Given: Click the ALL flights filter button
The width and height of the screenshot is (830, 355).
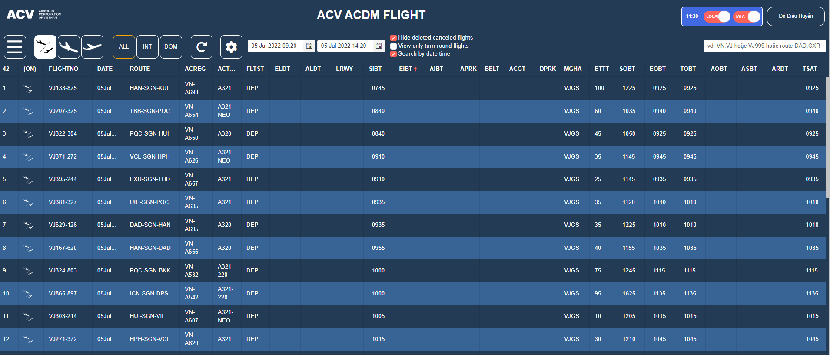Looking at the screenshot, I should click(124, 46).
